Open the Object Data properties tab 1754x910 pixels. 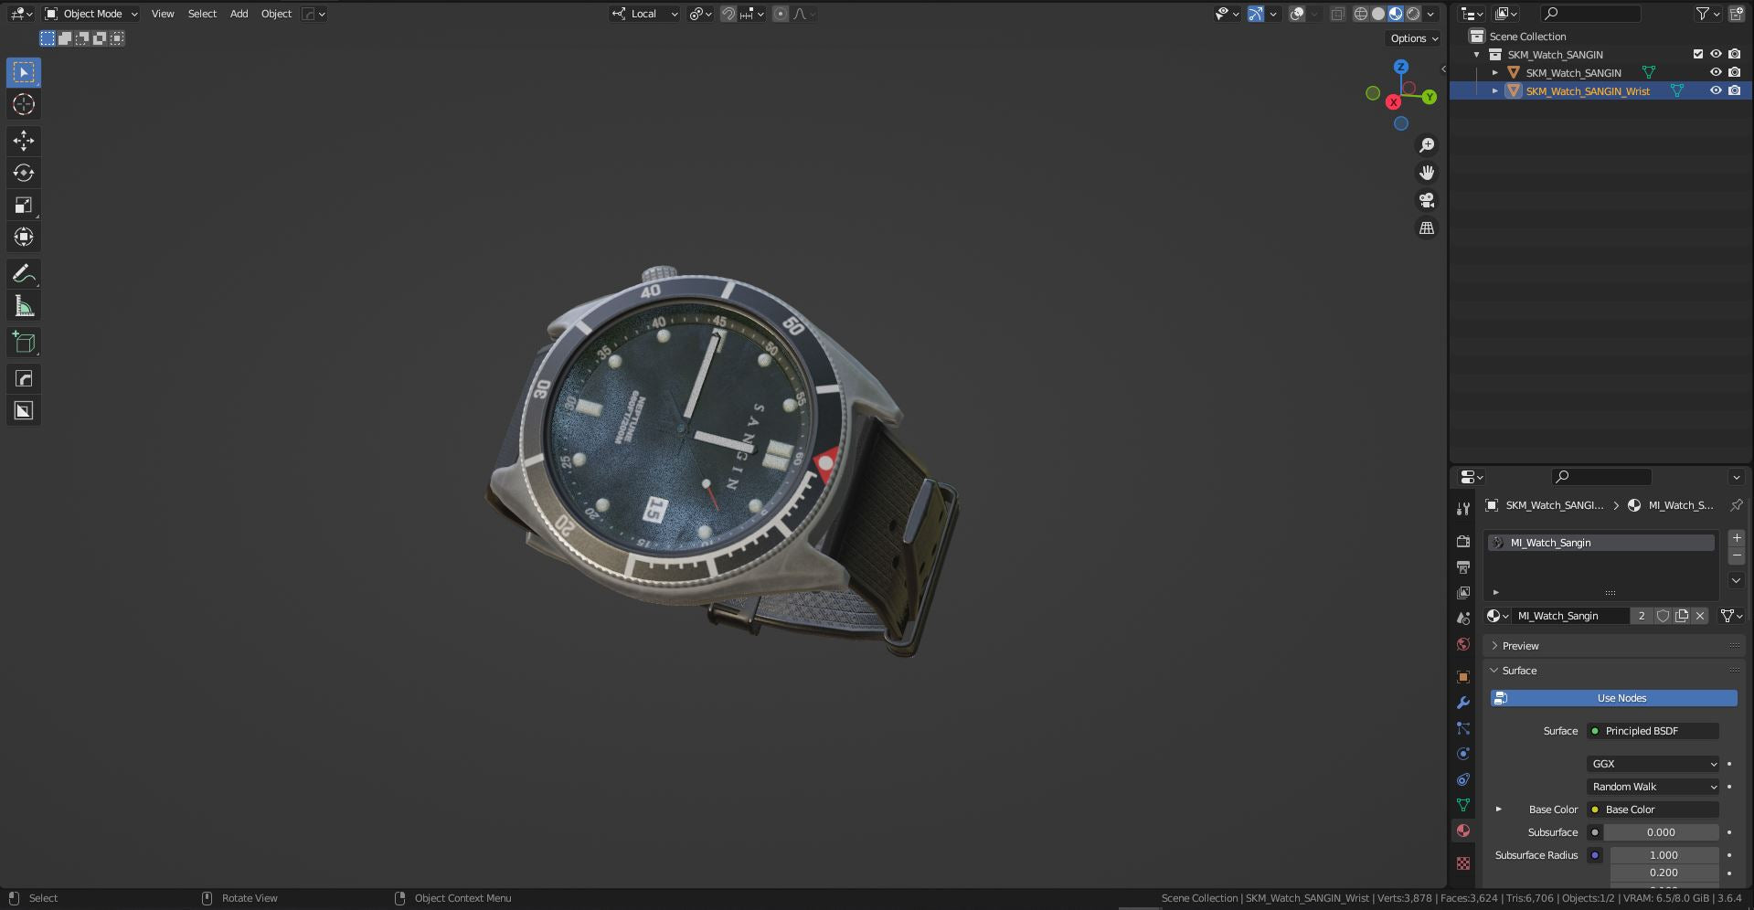pyautogui.click(x=1463, y=805)
